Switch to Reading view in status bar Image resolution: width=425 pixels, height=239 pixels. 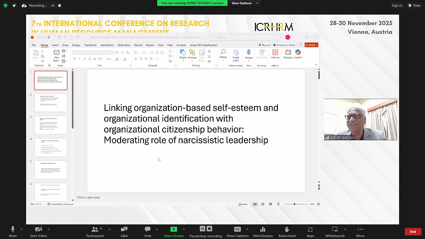pyautogui.click(x=270, y=204)
